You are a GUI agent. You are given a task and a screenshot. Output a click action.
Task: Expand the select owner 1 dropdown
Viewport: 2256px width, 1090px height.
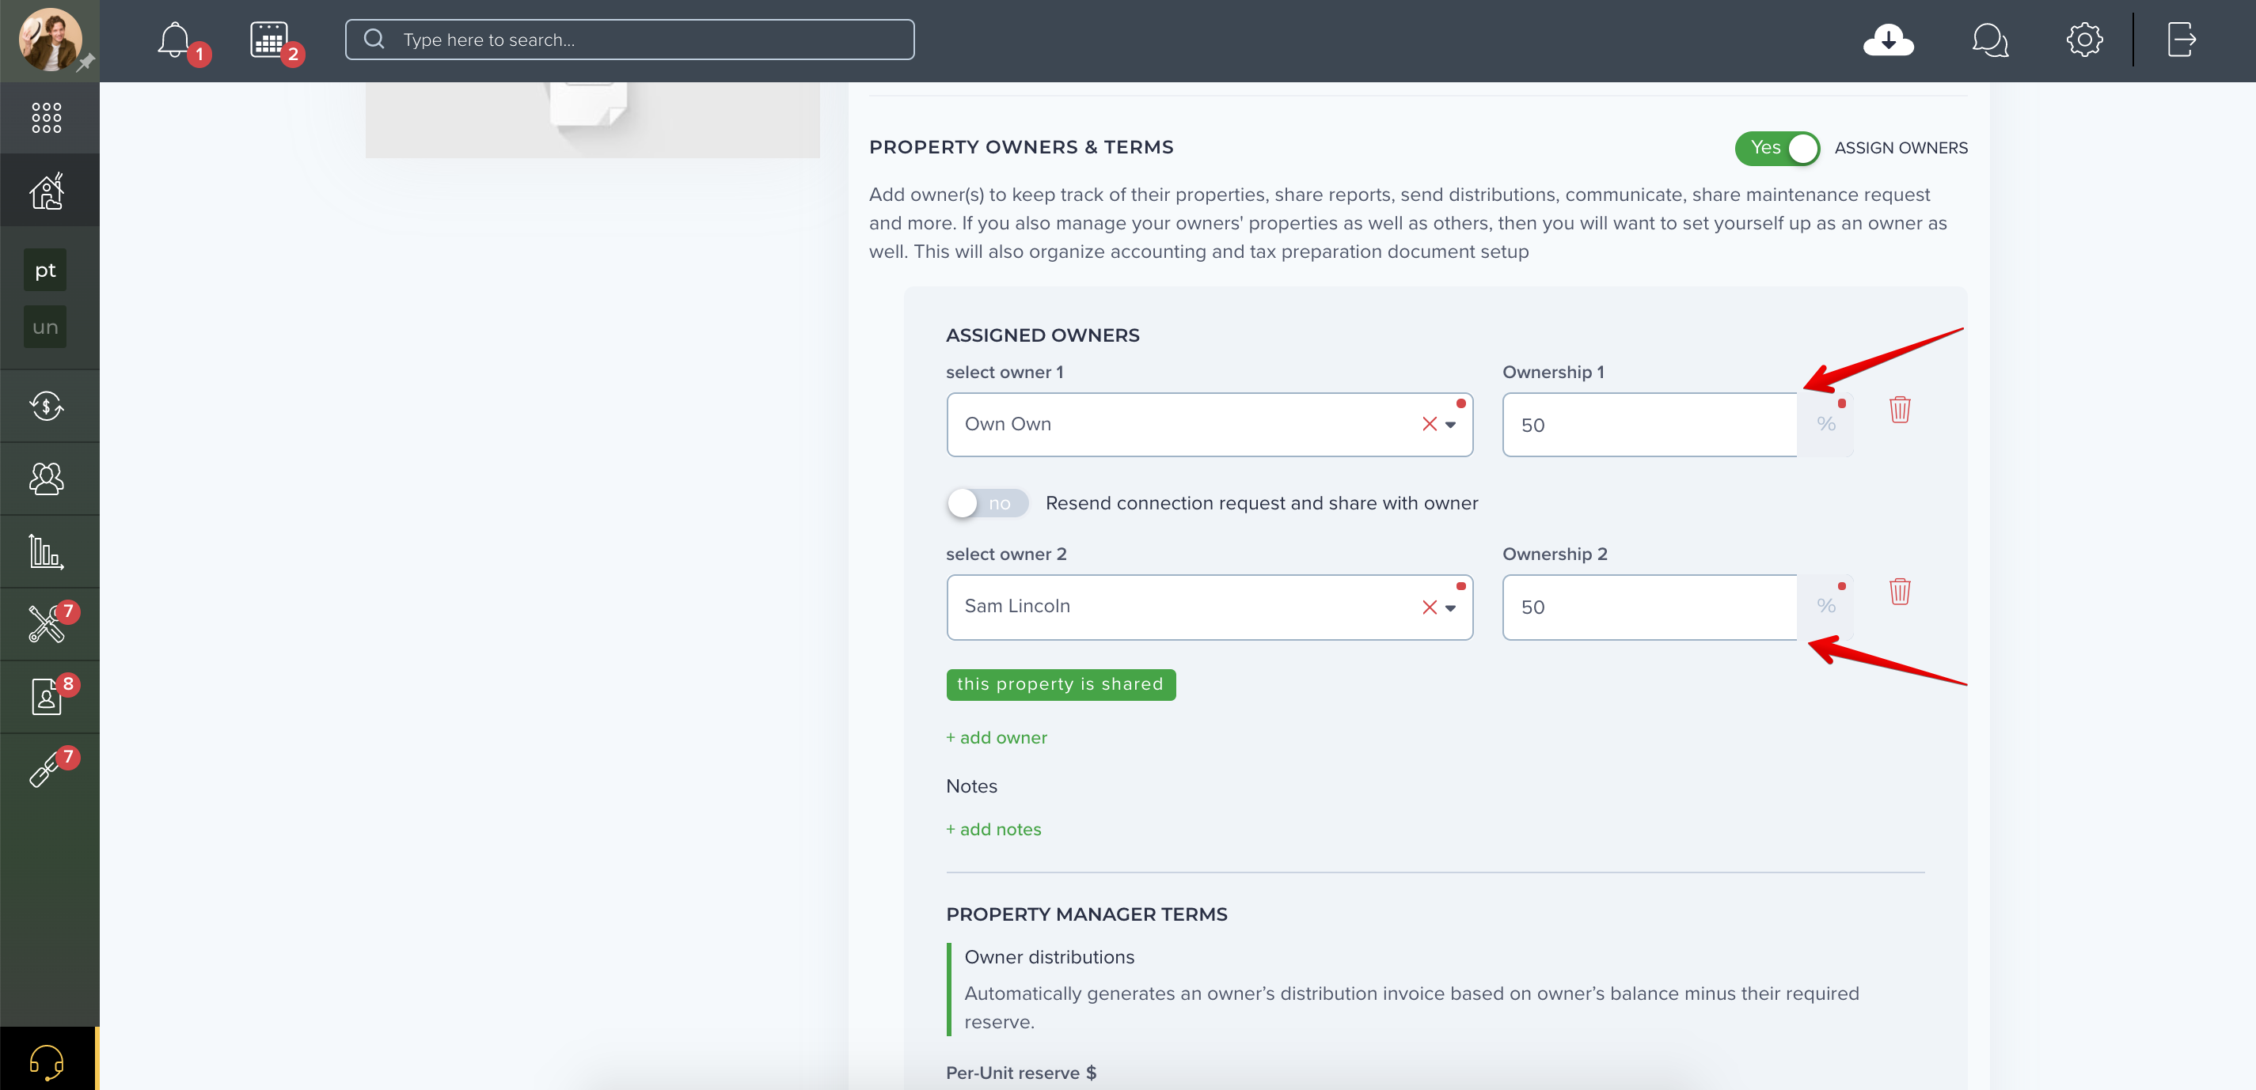(1449, 425)
